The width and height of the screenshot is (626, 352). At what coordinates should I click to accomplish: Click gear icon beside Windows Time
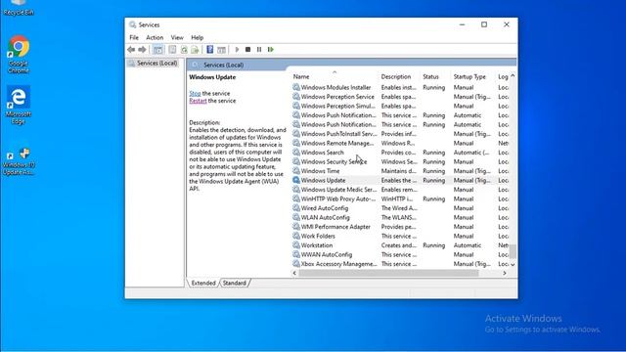[x=296, y=171]
